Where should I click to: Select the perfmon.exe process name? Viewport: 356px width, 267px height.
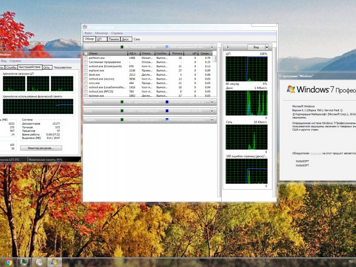(97, 58)
